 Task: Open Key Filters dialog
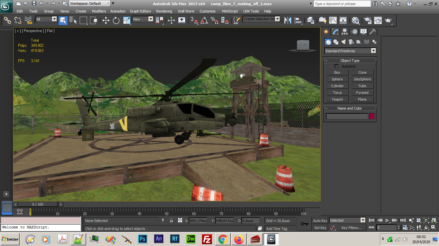point(352,228)
